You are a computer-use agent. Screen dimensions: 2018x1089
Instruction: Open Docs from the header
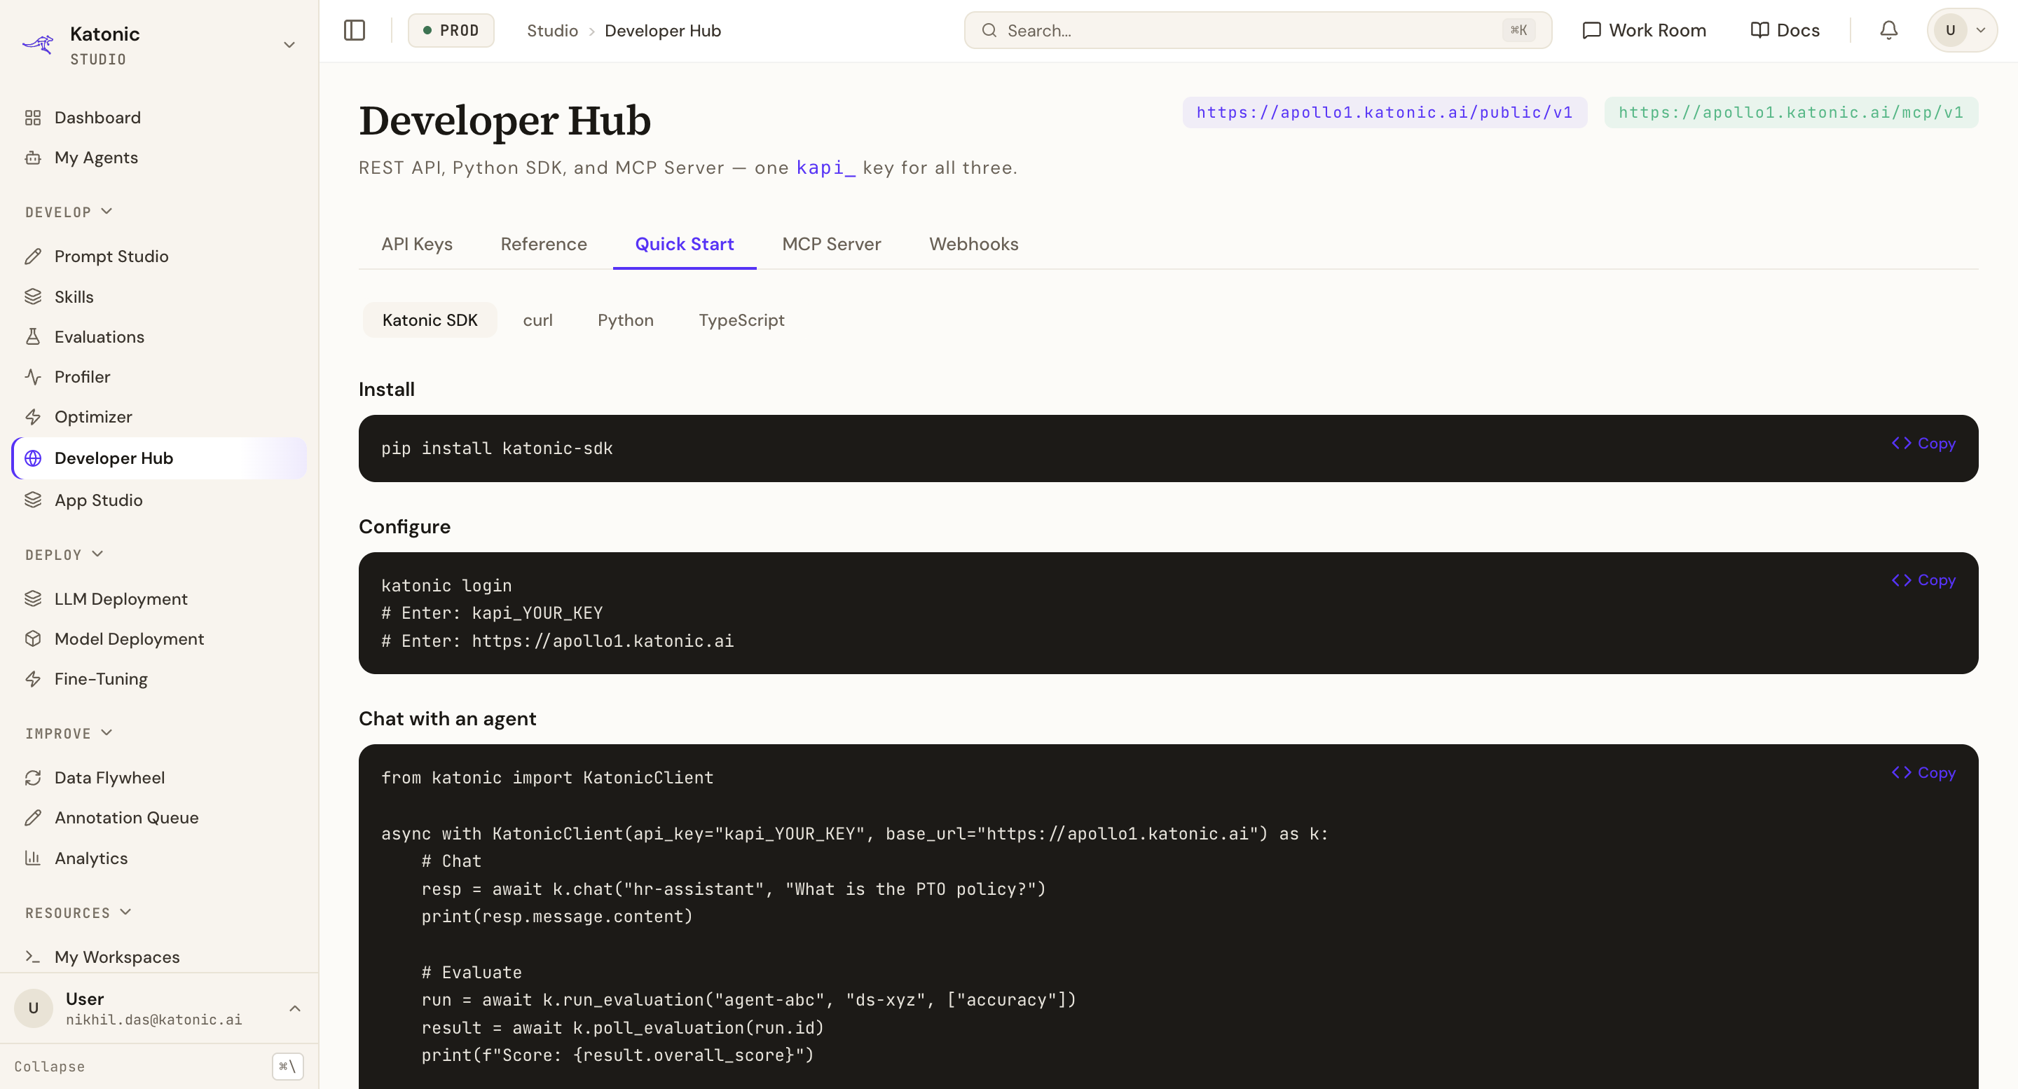point(1785,31)
